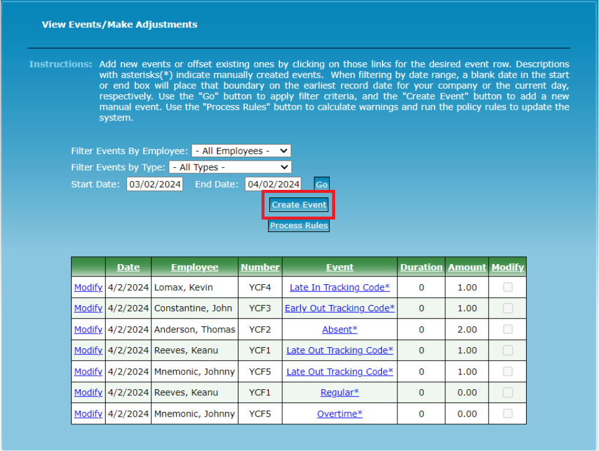This screenshot has width=599, height=451.
Task: Sort table by Employee column header
Action: pyautogui.click(x=195, y=267)
